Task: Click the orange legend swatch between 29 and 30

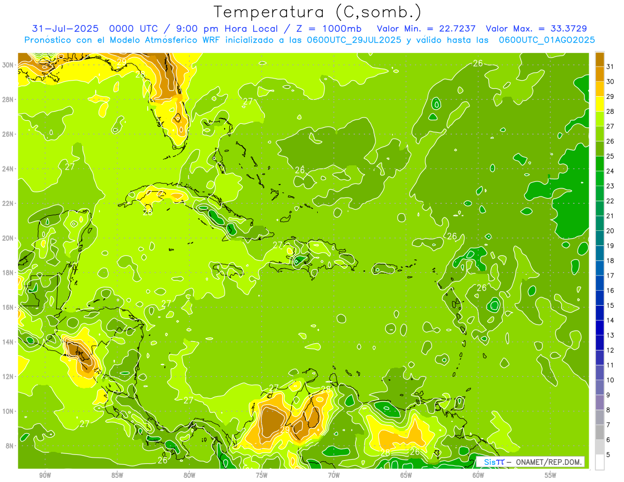Action: click(600, 89)
